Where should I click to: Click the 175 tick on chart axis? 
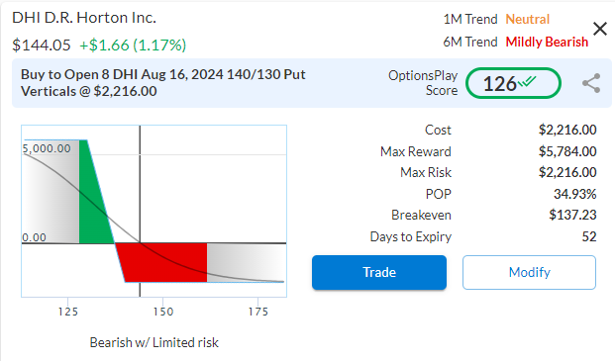[258, 312]
